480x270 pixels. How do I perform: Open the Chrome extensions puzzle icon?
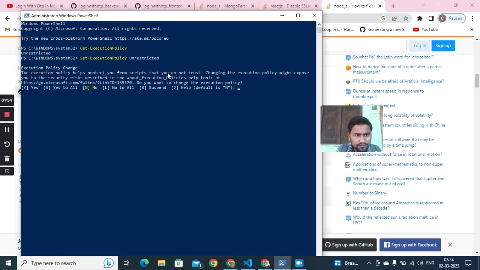(x=420, y=18)
